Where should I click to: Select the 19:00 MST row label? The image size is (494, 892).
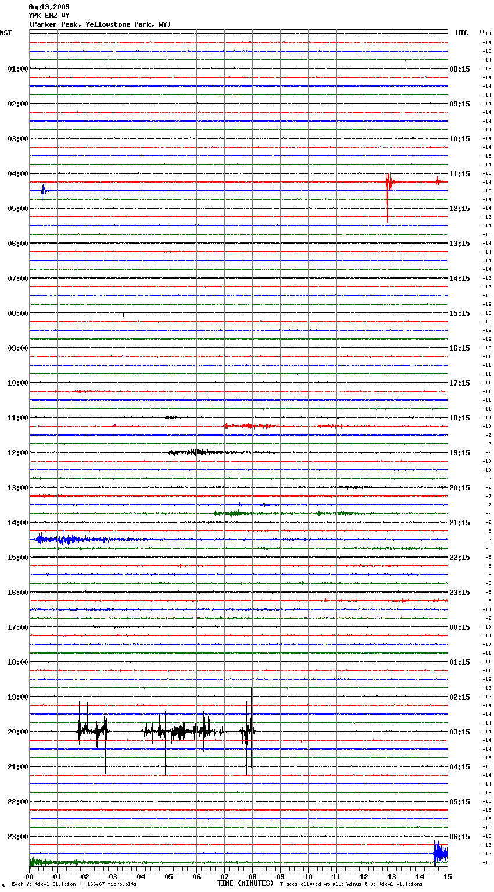coord(18,697)
